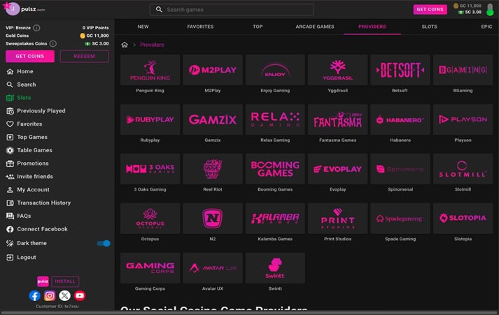Image resolution: width=499 pixels, height=315 pixels.
Task: Show Sweepstakes Coins info icon
Action: point(53,43)
